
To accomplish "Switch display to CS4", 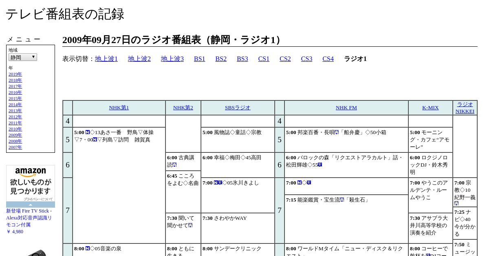I will [328, 59].
